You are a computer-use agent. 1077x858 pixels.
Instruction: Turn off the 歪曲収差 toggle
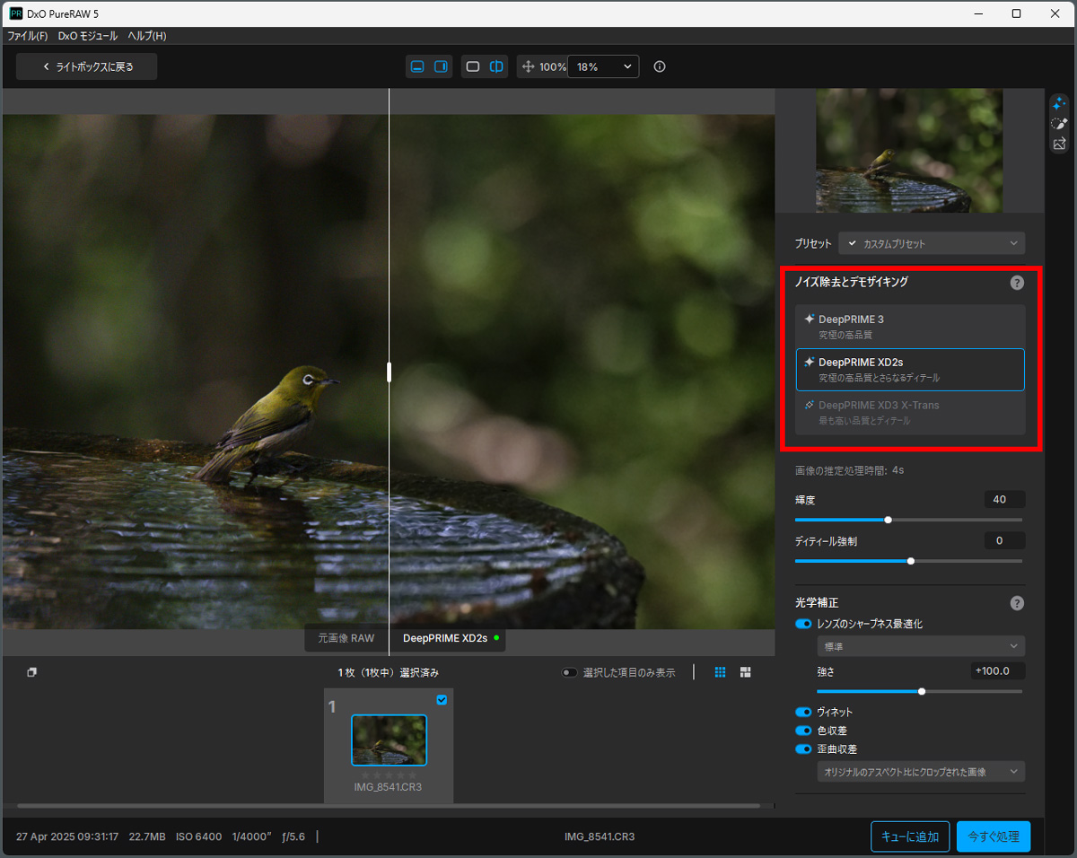point(803,749)
